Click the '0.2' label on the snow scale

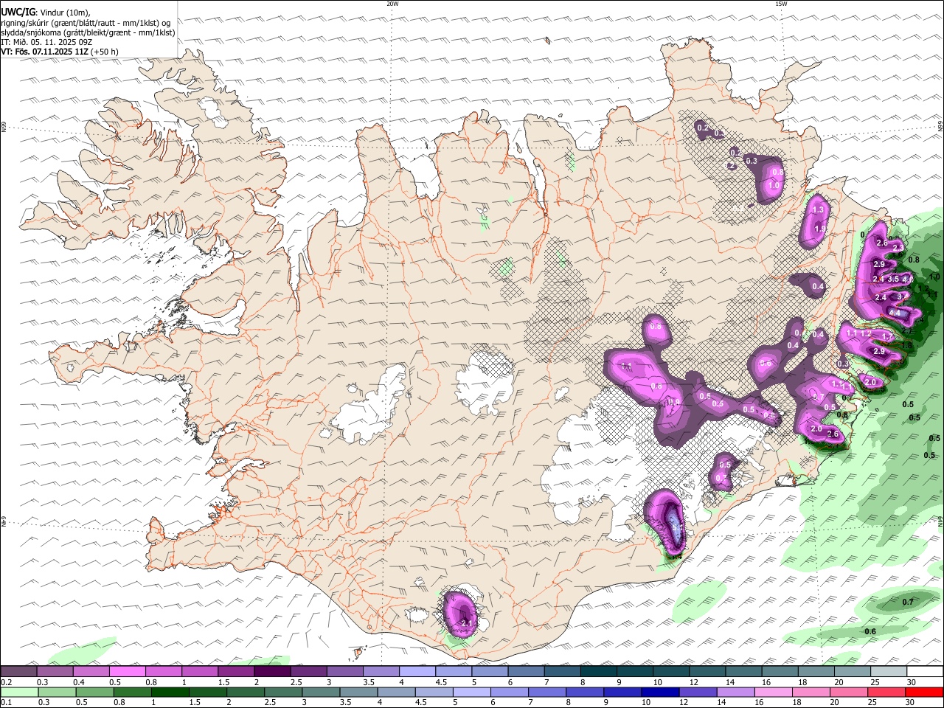pyautogui.click(x=5, y=682)
